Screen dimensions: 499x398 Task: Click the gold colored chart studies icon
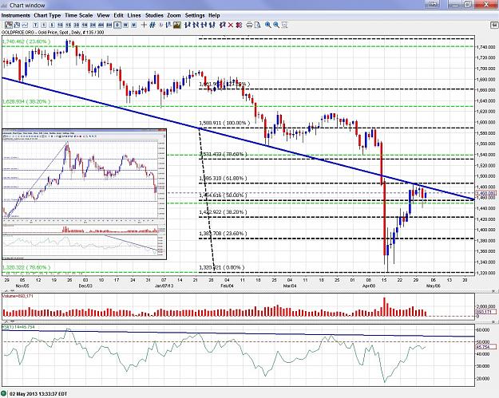[x=177, y=25]
